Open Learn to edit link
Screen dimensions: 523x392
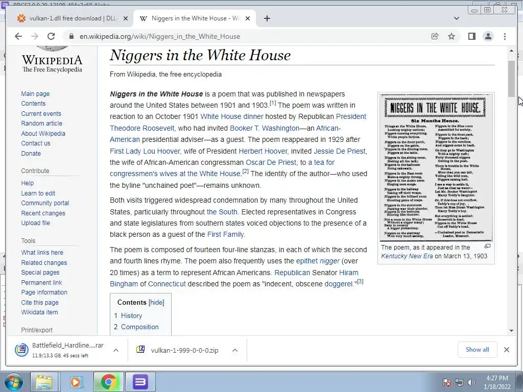[38, 193]
